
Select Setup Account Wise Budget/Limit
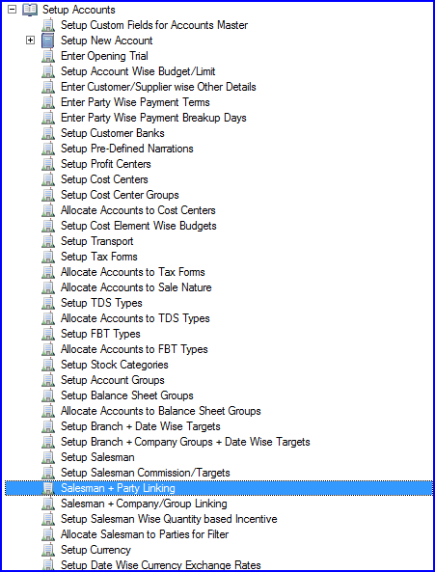coord(138,71)
